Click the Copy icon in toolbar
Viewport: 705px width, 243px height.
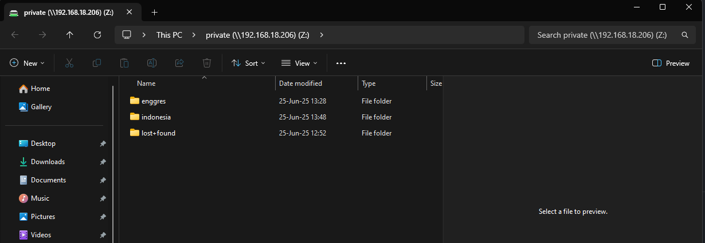97,63
